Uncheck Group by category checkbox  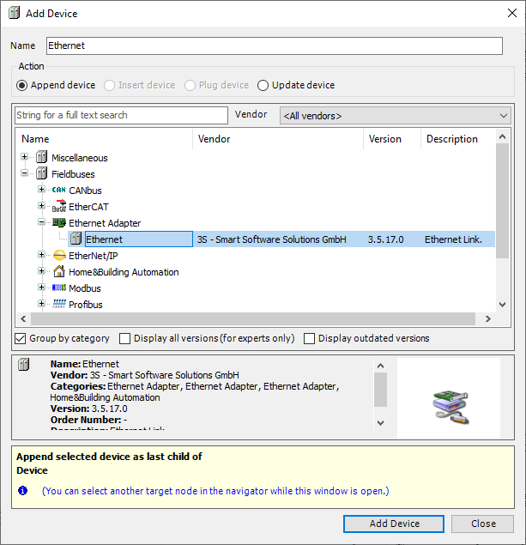tap(21, 338)
